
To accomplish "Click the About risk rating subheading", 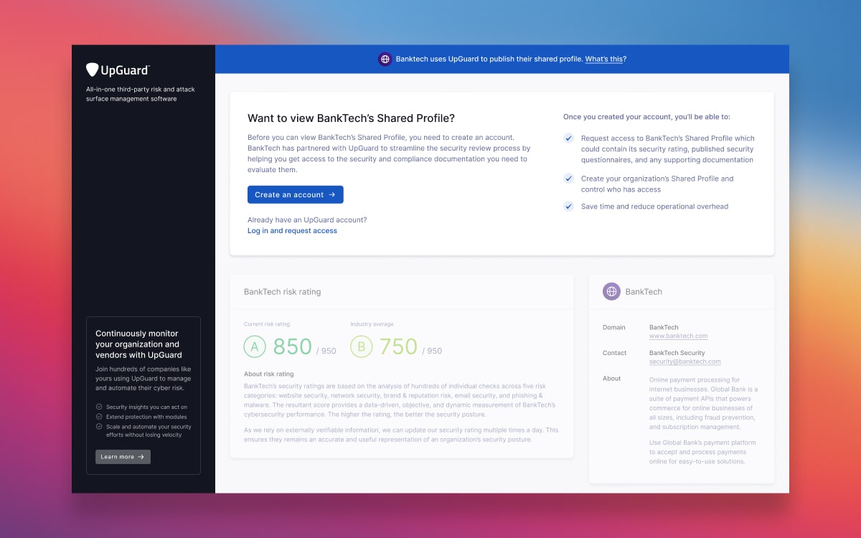I will click(x=269, y=374).
